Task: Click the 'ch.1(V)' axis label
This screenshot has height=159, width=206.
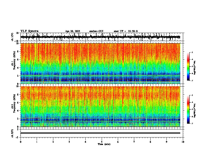Action: click(x=12, y=37)
